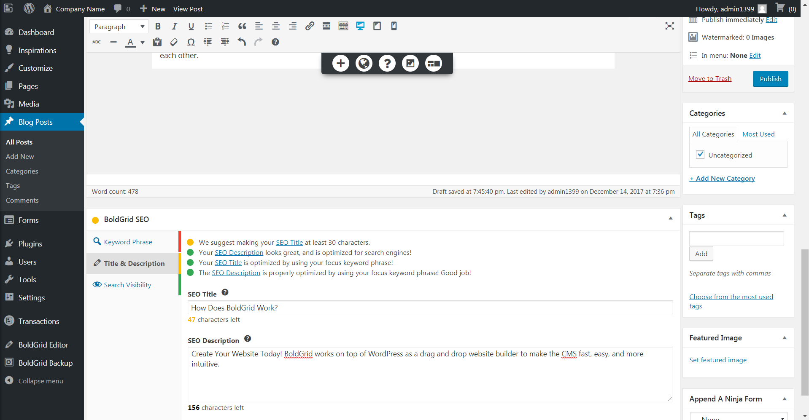The width and height of the screenshot is (809, 420).
Task: Toggle the toolbar kitchen sink
Action: click(343, 26)
